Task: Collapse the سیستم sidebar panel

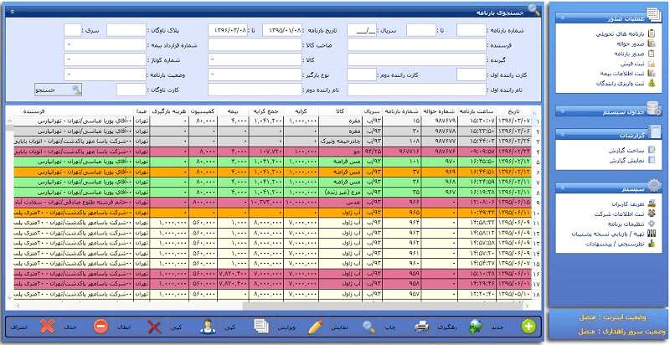Action: pos(563,188)
